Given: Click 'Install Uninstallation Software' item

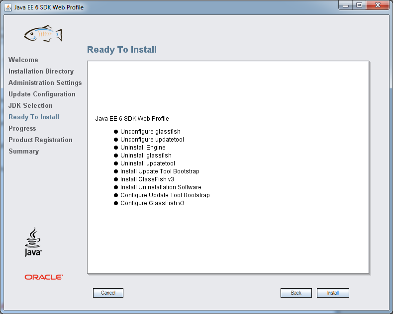Looking at the screenshot, I should pyautogui.click(x=161, y=187).
